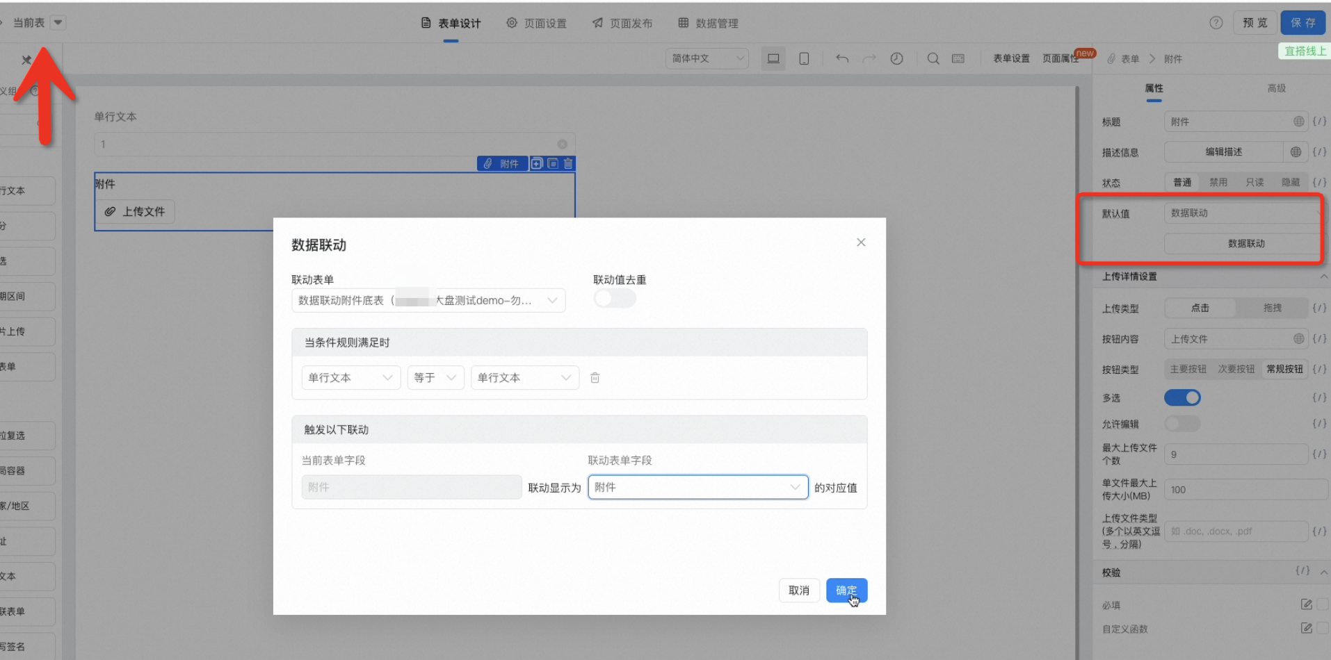Open the 页面发布 tab

coord(622,23)
